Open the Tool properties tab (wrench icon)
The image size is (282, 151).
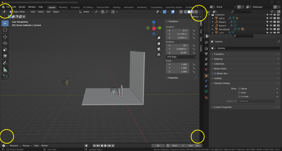[x=206, y=42]
